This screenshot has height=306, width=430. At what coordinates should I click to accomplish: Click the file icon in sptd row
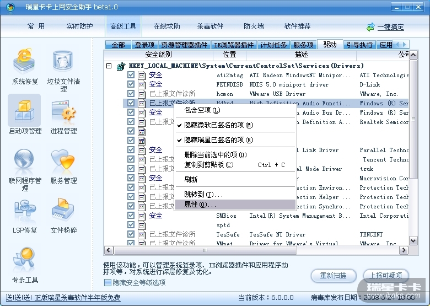click(142, 225)
